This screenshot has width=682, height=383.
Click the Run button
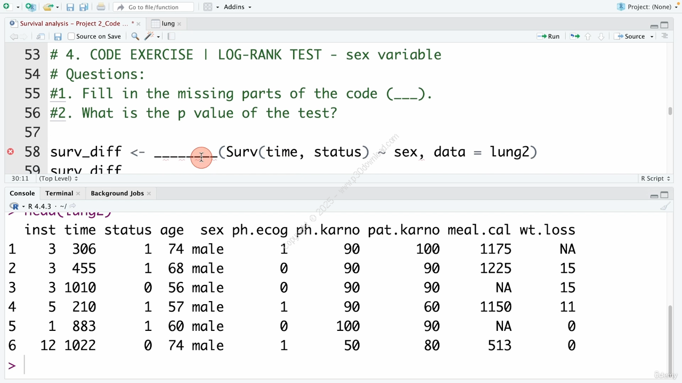[x=548, y=36]
